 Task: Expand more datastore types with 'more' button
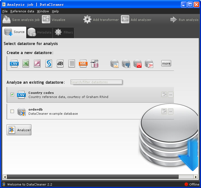click(x=166, y=63)
